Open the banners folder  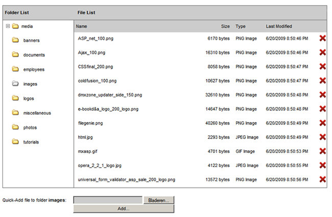[31, 40]
